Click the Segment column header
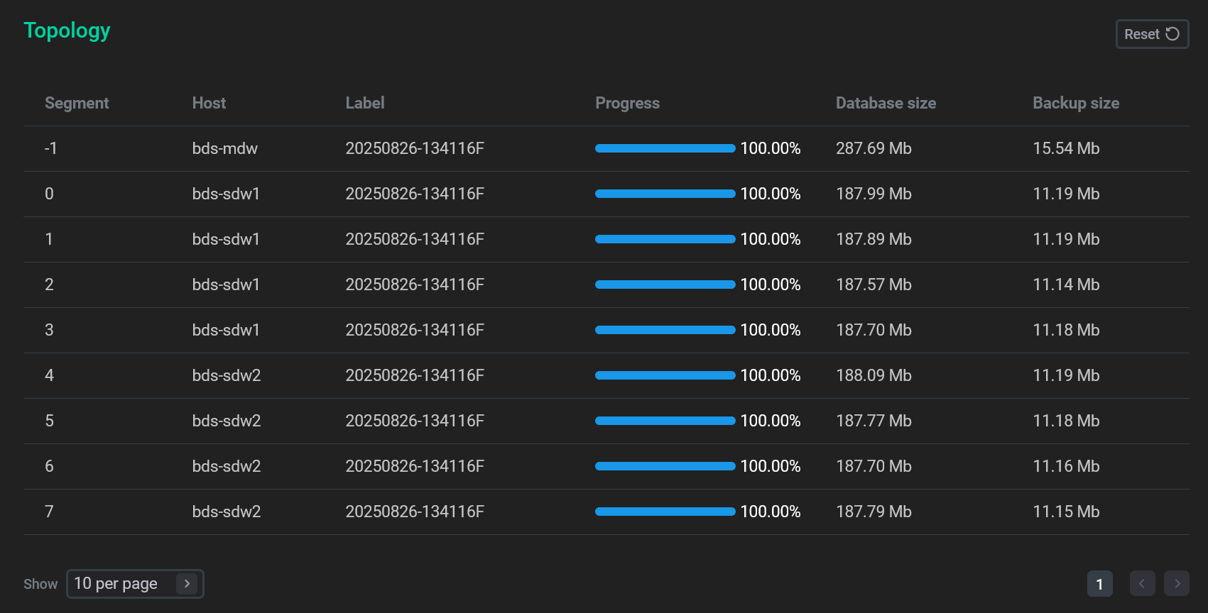 pos(77,104)
